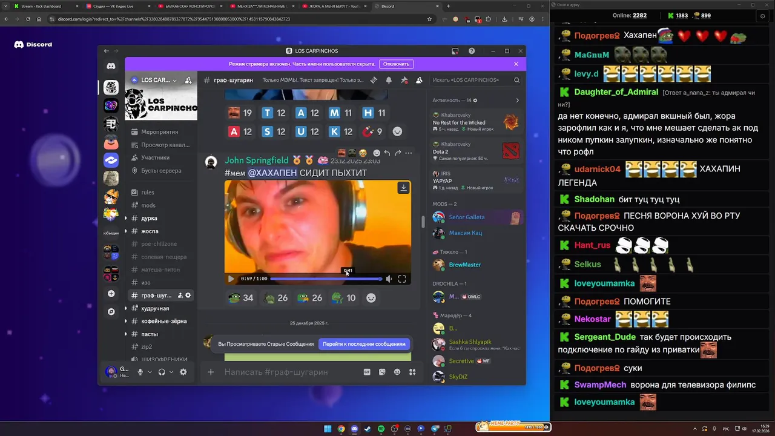Add reaction smiley below the video

371,298
